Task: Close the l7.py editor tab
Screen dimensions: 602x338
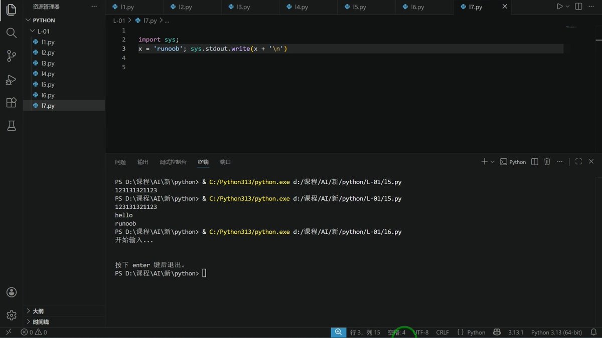Action: coord(505,7)
